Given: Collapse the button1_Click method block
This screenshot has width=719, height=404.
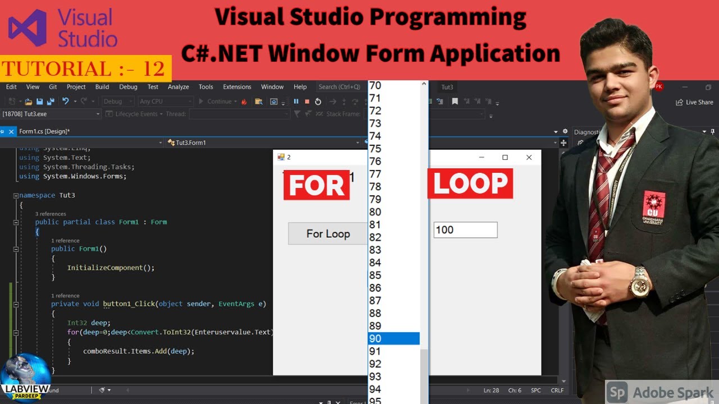Looking at the screenshot, I should (16, 304).
